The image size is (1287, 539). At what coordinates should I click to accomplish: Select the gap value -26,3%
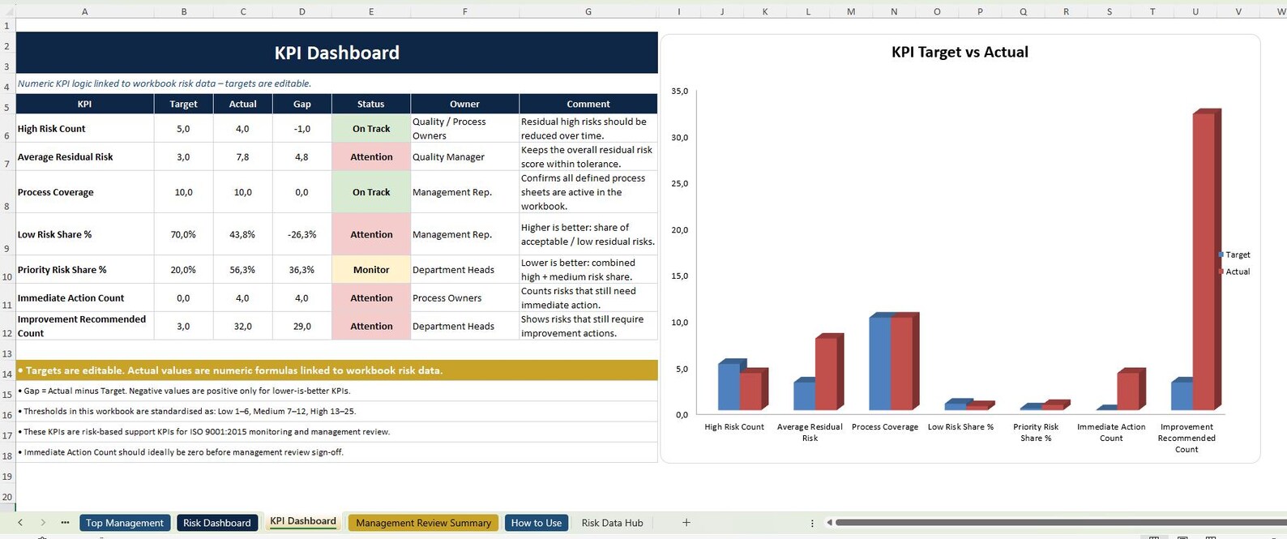[302, 234]
